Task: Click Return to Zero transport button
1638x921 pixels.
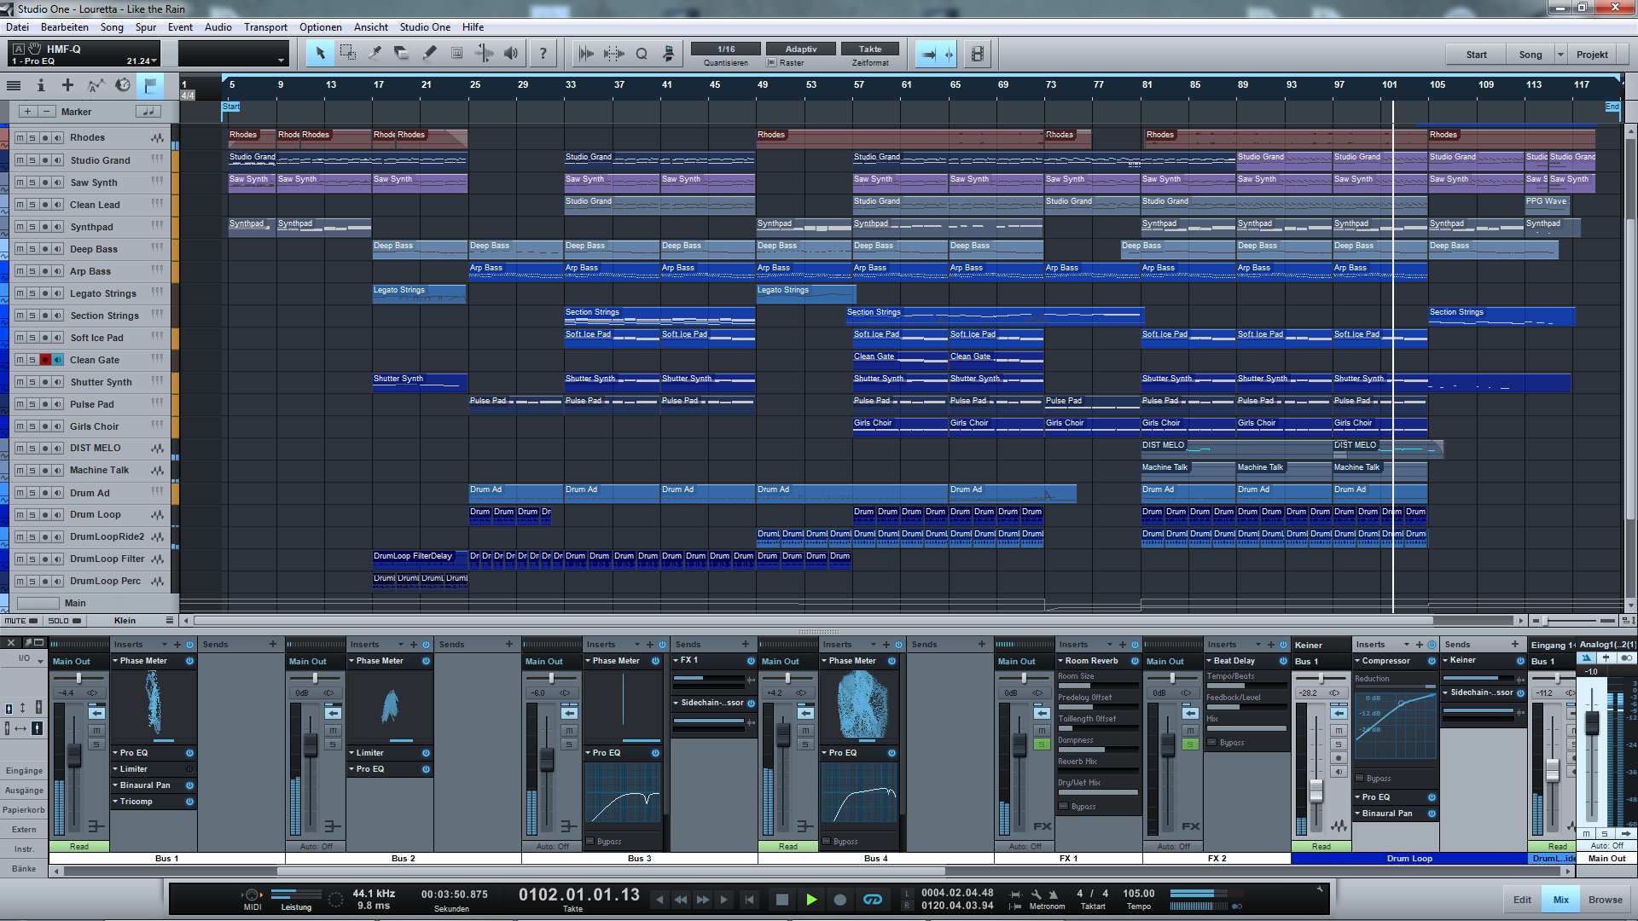Action: 749,899
